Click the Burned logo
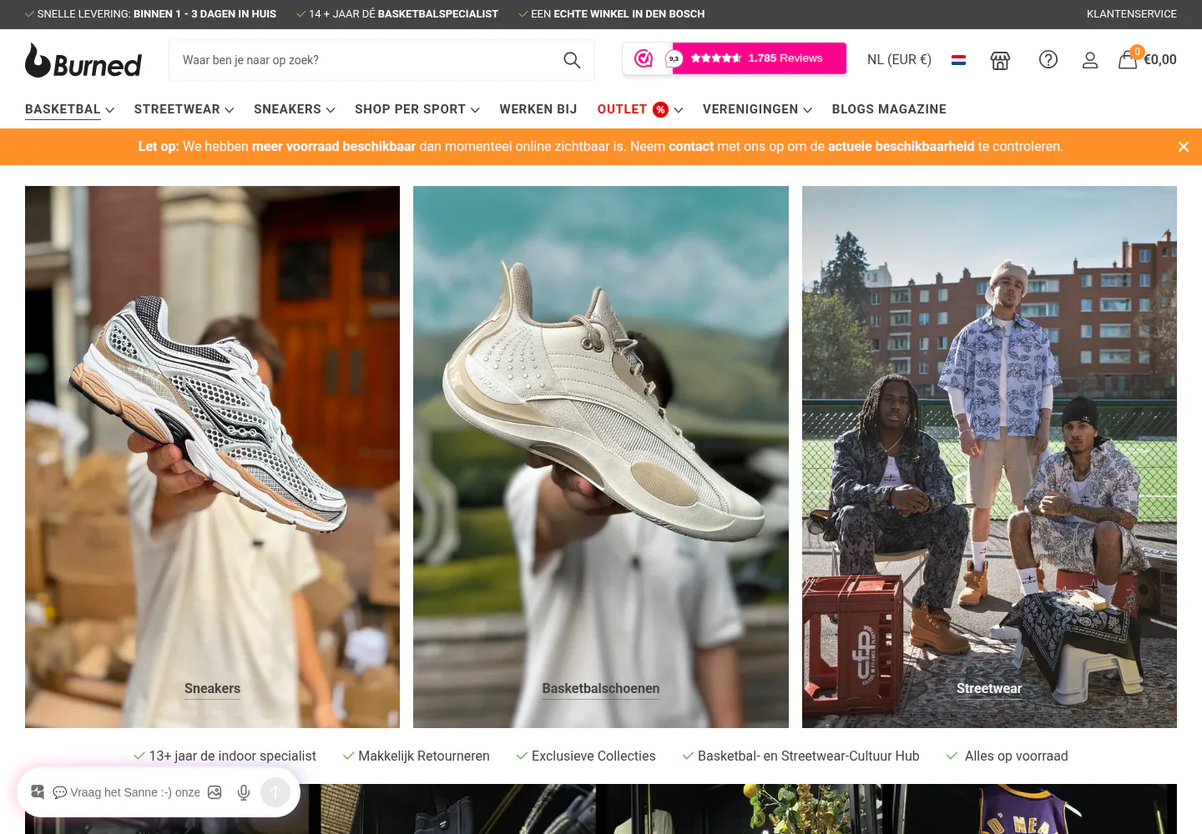The image size is (1202, 834). [83, 60]
